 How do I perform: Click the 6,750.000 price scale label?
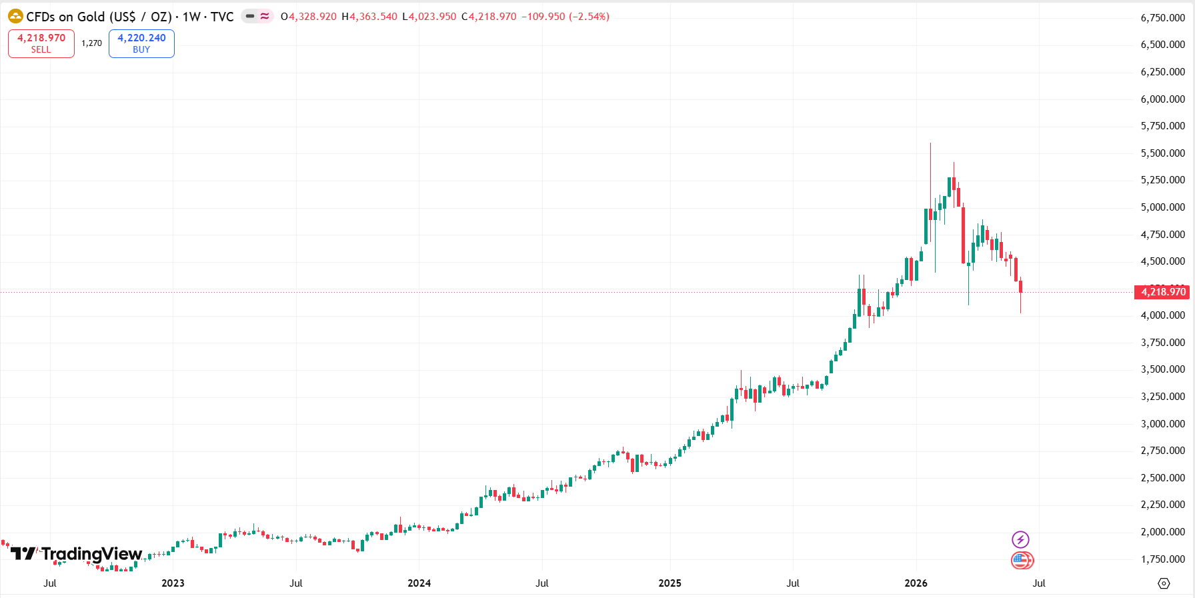(1163, 18)
